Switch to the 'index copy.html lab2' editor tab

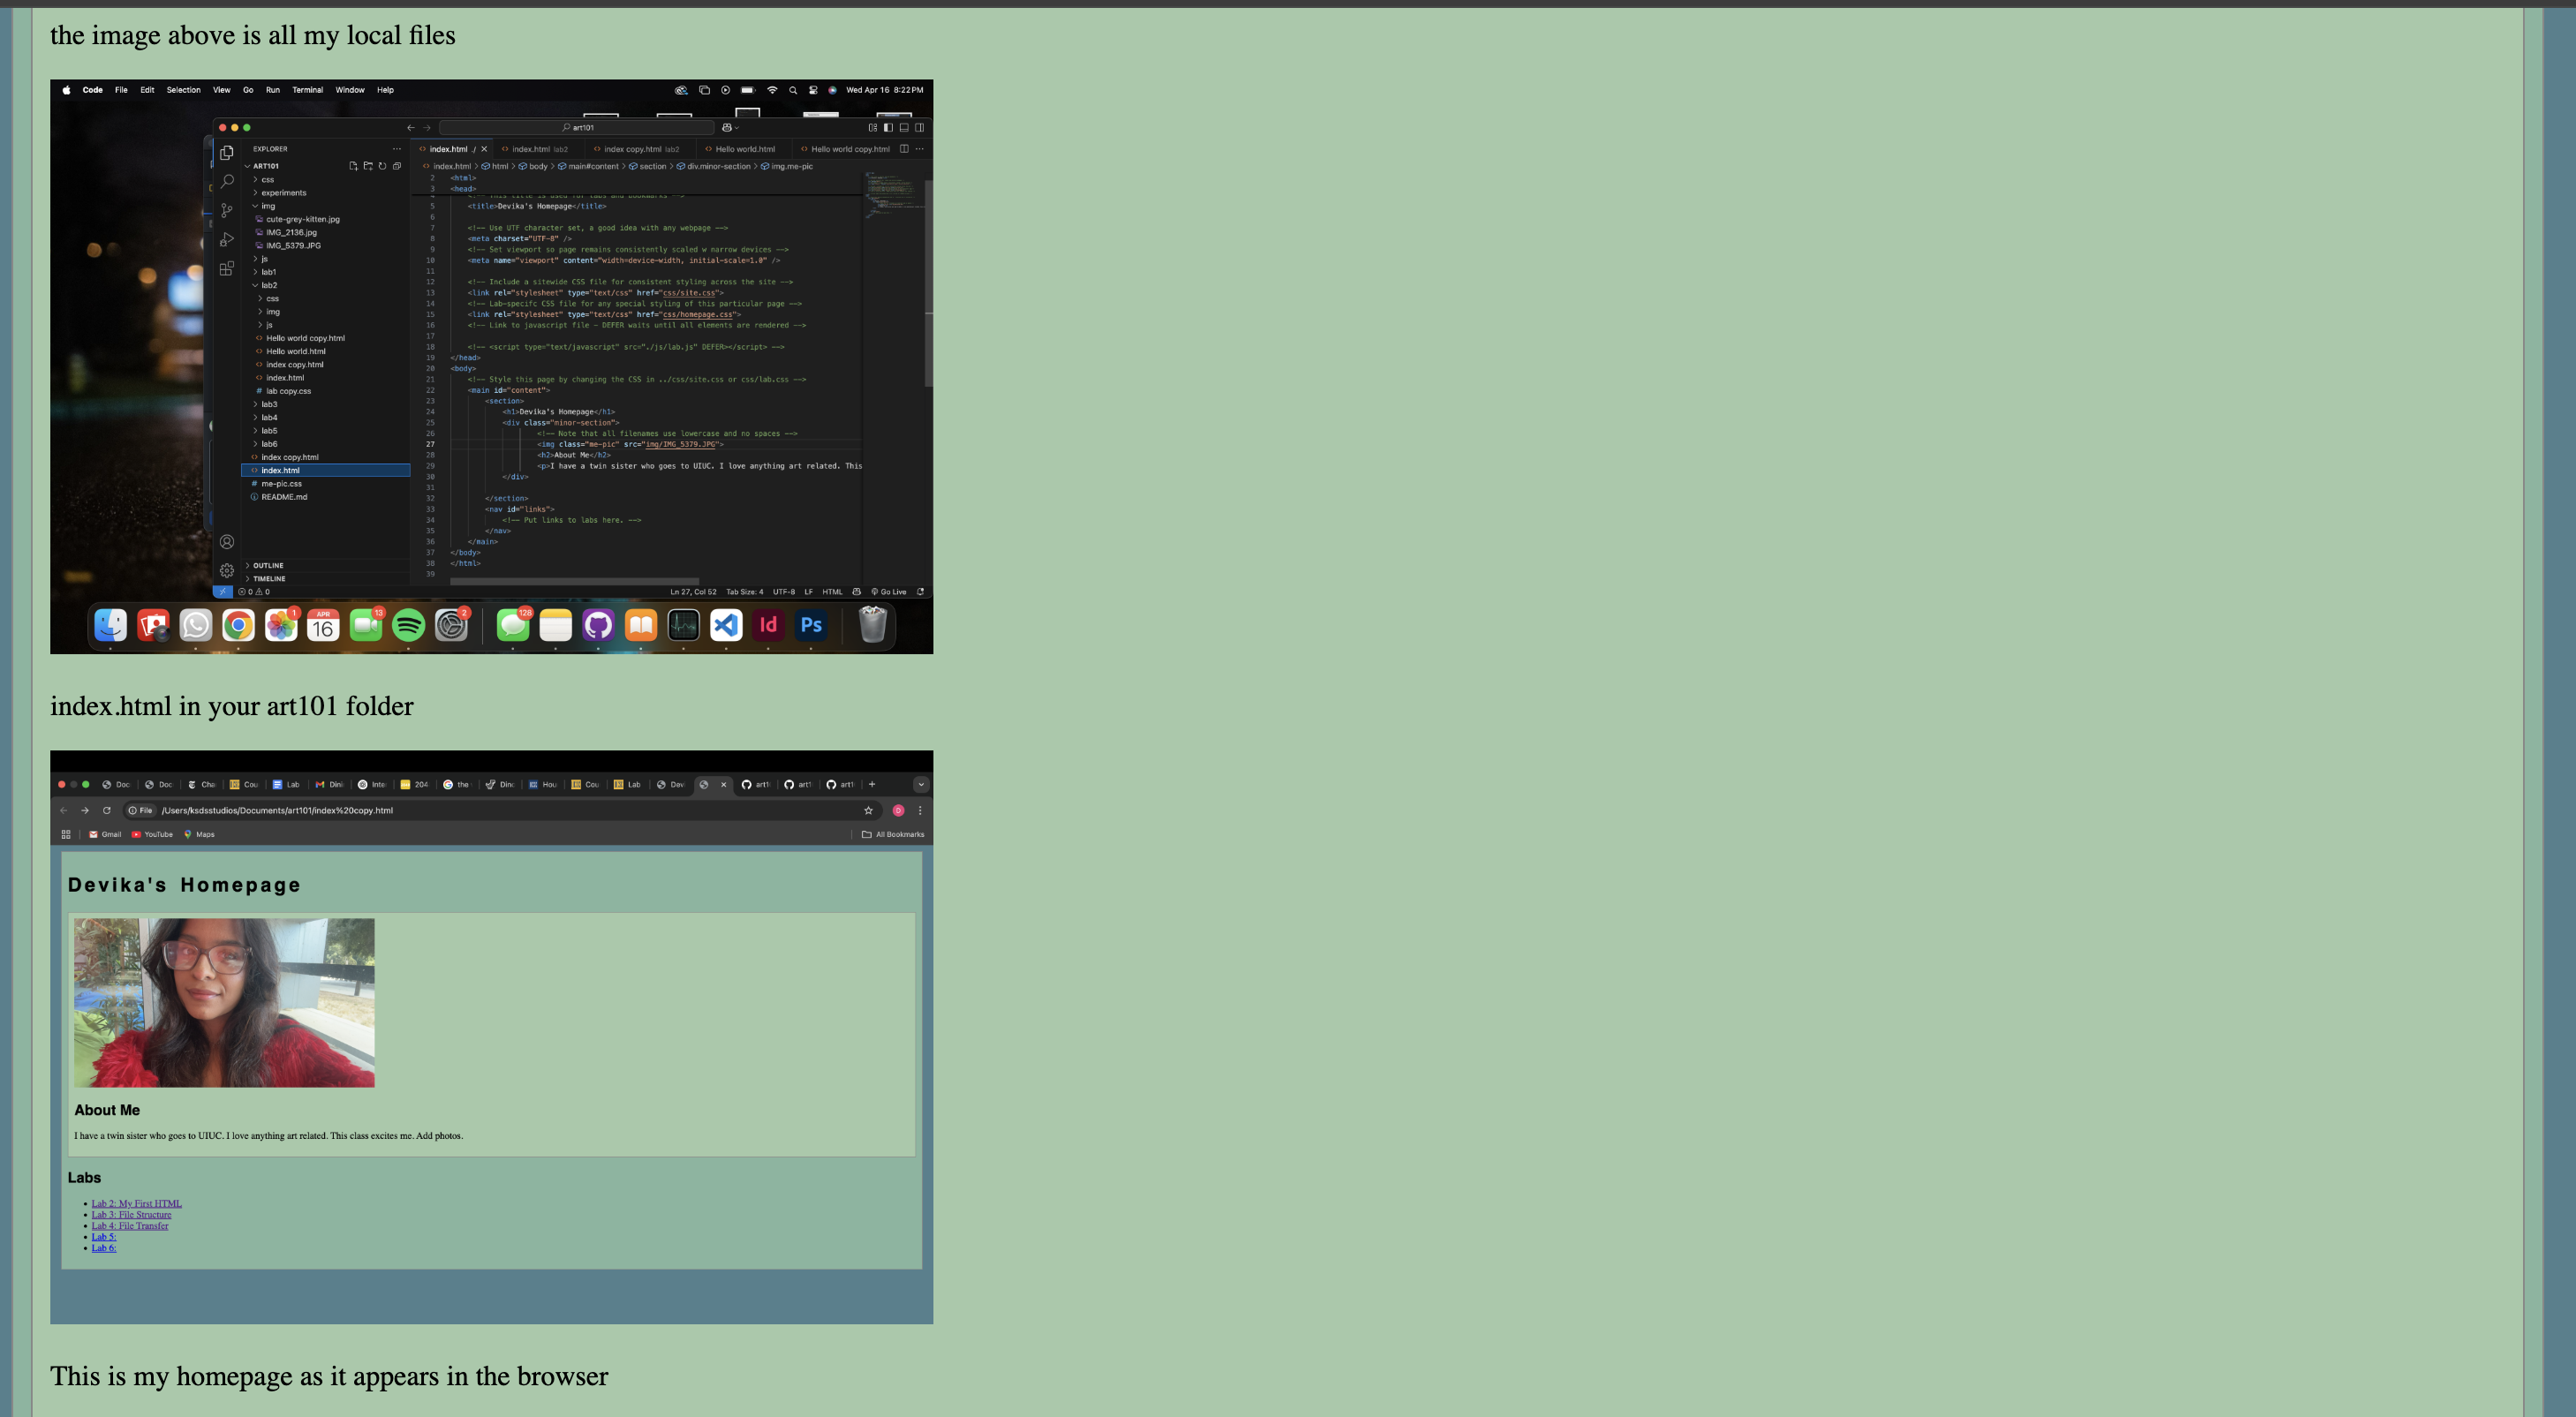tap(641, 149)
